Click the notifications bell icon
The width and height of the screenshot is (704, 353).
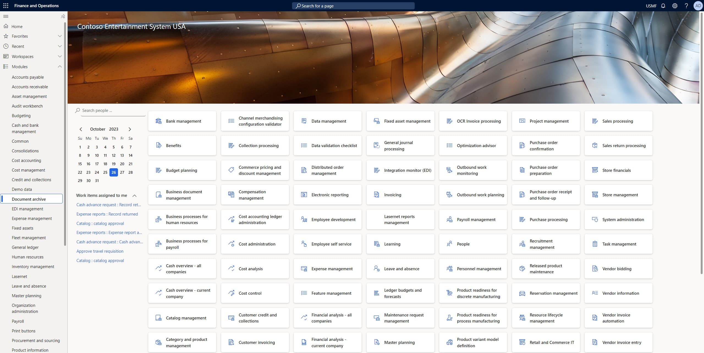pos(663,5)
